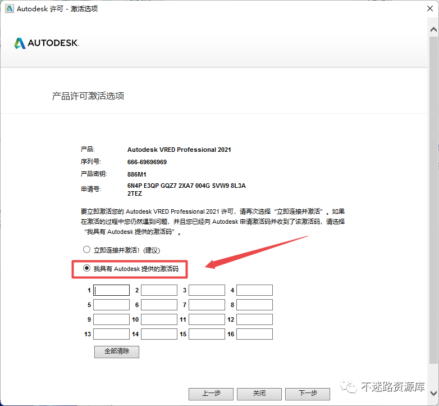
Task: Click the 序列号 label
Action: (x=91, y=162)
